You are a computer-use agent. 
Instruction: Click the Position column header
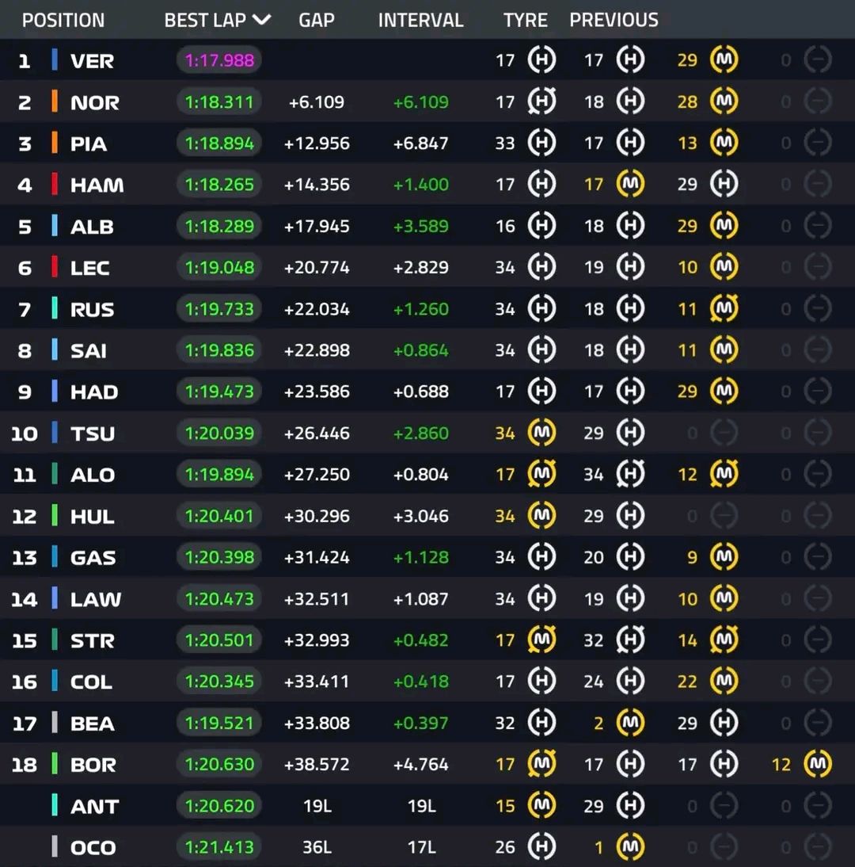click(x=63, y=20)
